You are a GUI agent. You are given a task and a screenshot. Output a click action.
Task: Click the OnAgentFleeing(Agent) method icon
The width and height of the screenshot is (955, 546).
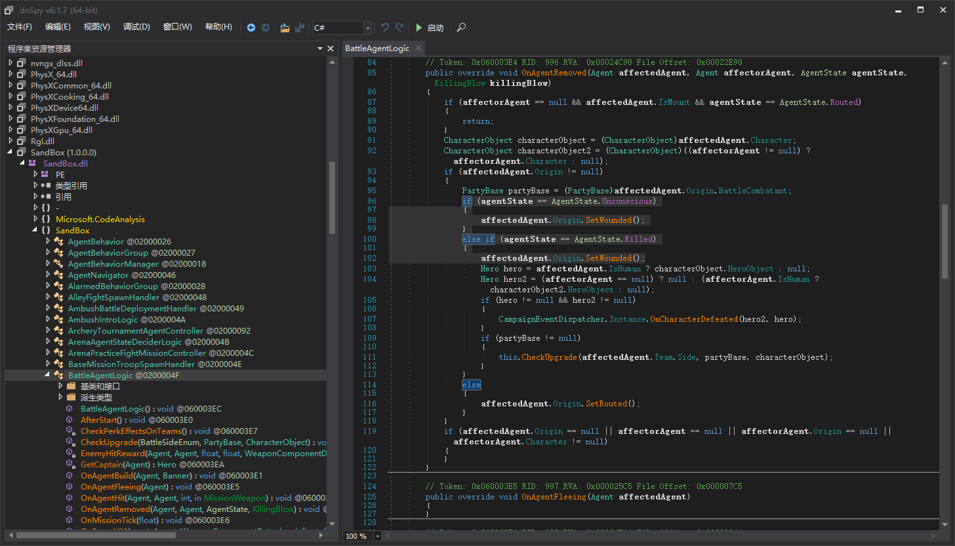tap(70, 486)
